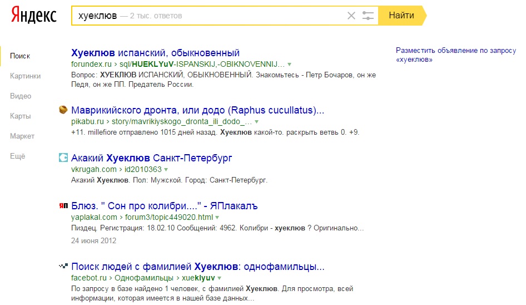The width and height of the screenshot is (526, 305).
Task: Open result 'Поиск людей с фамилией Хуеклюв'
Action: pos(198,267)
